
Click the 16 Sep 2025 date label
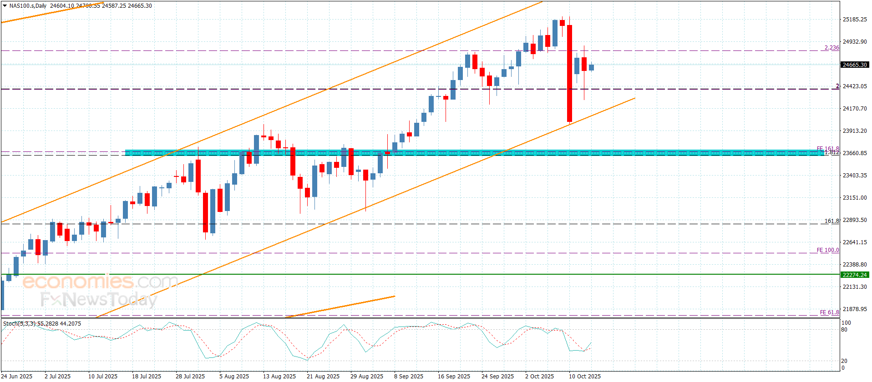coord(454,376)
